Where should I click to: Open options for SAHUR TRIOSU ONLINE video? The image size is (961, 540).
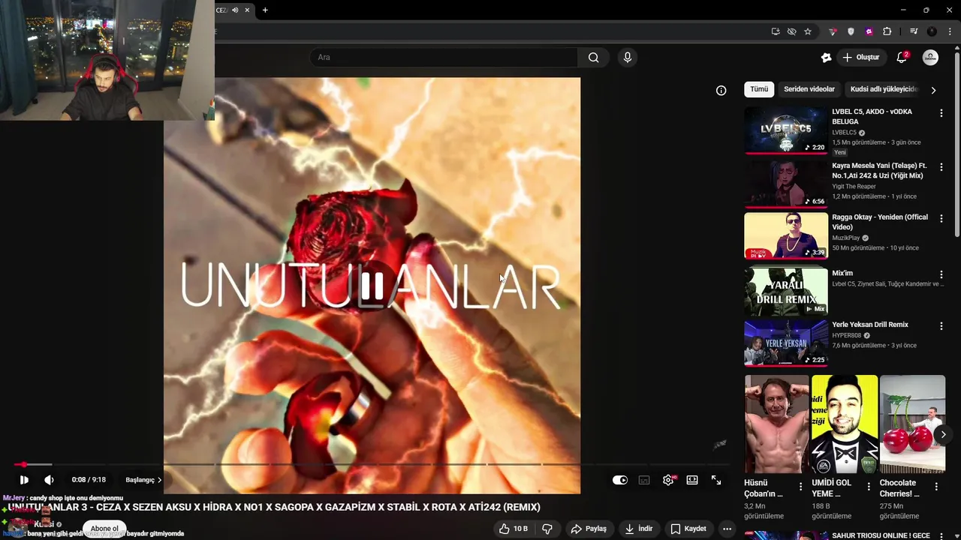click(x=941, y=535)
